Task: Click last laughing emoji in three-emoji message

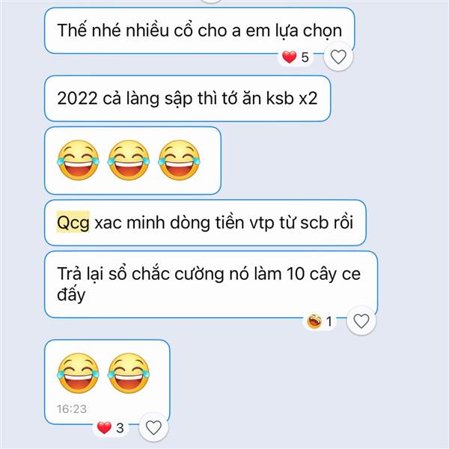Action: 179,160
